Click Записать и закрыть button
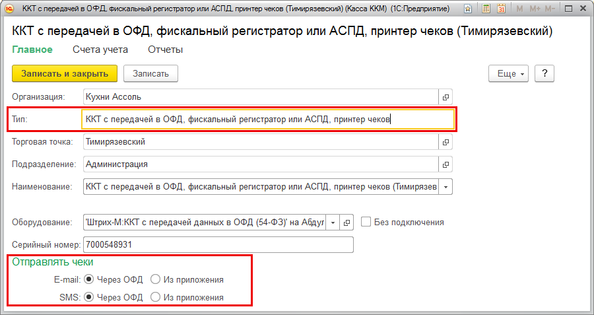 [65, 73]
